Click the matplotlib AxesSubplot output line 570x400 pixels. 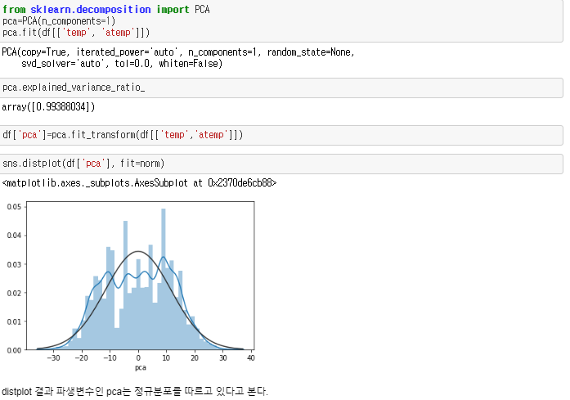pos(139,183)
